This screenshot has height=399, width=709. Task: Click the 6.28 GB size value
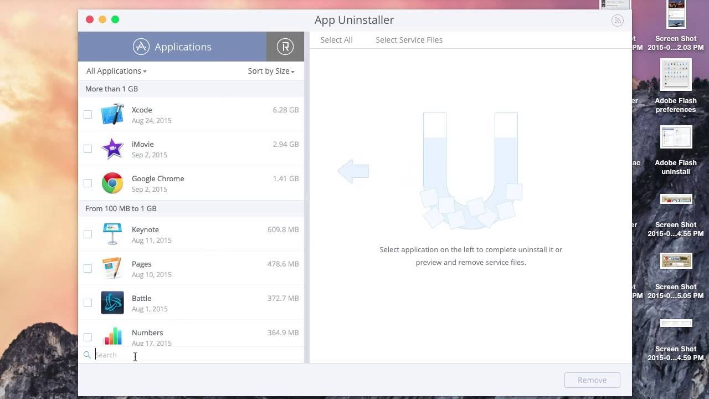tap(286, 110)
